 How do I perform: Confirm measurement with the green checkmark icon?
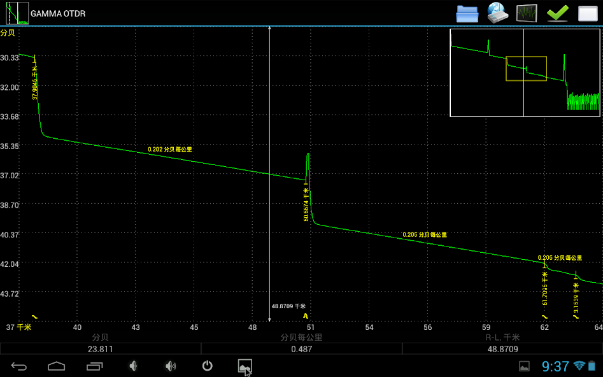tap(557, 13)
